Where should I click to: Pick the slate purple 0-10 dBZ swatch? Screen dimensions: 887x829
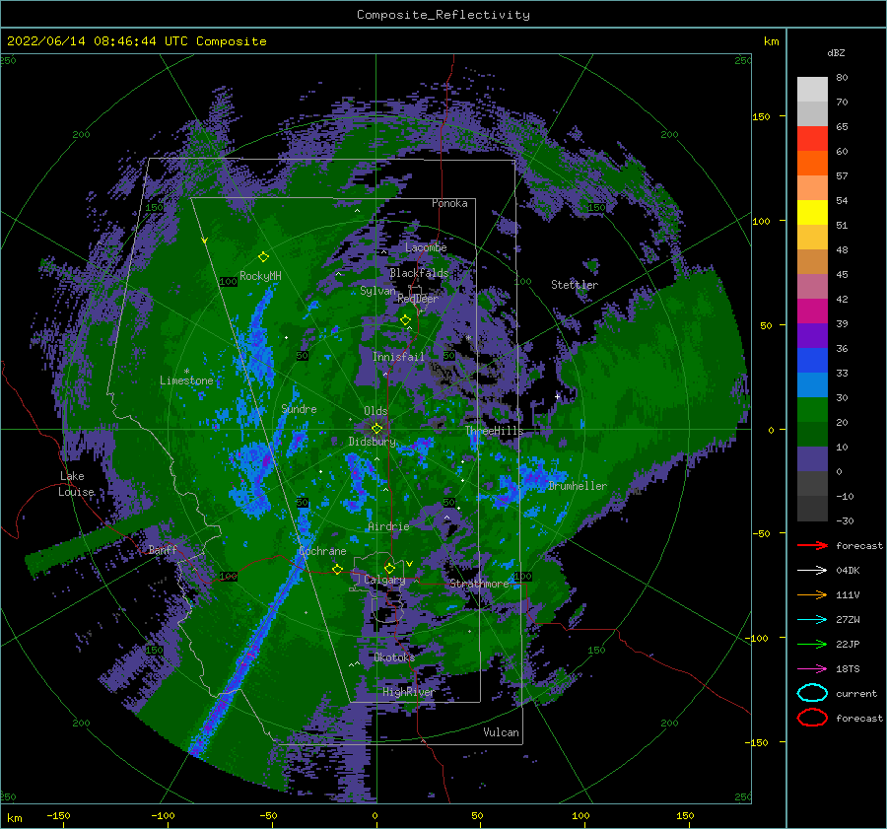point(812,458)
